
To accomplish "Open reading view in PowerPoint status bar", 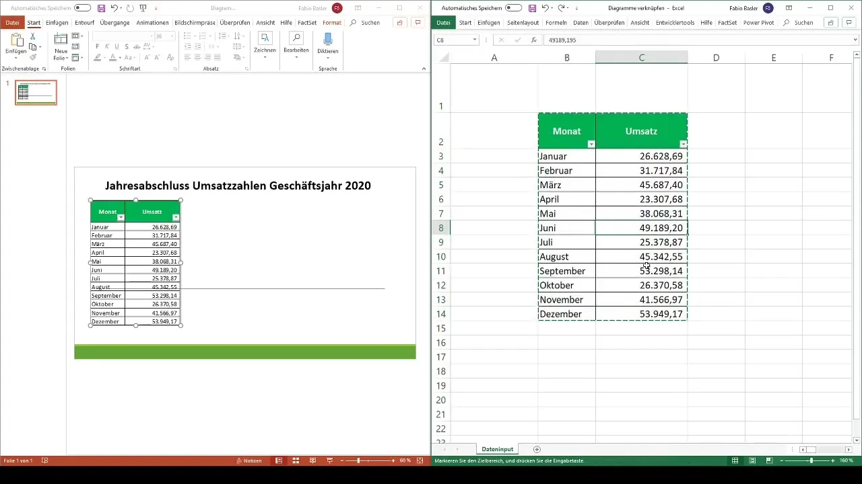I will pos(312,460).
